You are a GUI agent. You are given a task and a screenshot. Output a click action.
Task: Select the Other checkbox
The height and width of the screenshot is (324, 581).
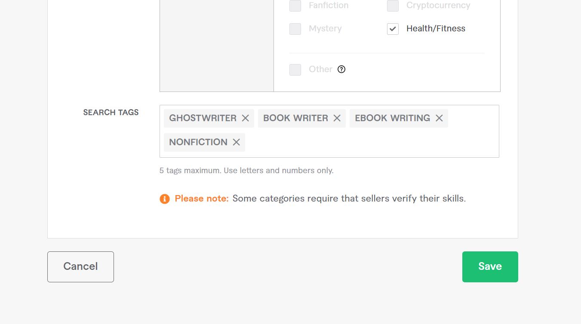click(295, 70)
